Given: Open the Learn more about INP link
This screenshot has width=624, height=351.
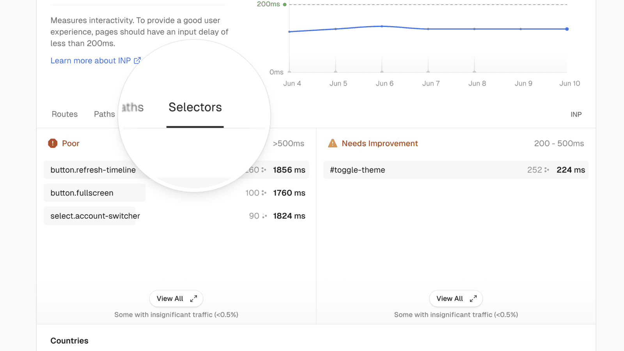Looking at the screenshot, I should click(x=90, y=61).
